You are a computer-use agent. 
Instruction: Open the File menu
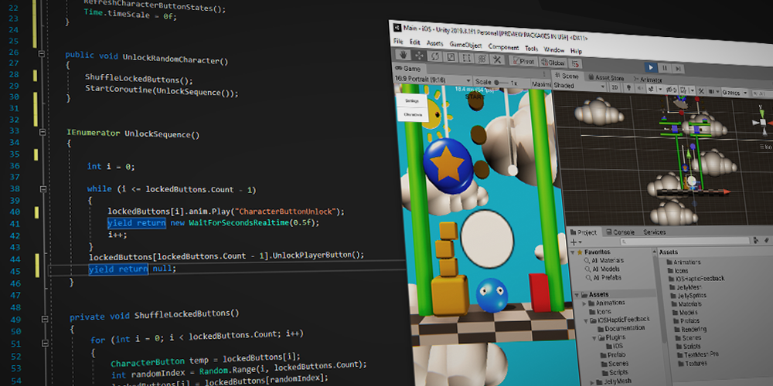[398, 42]
